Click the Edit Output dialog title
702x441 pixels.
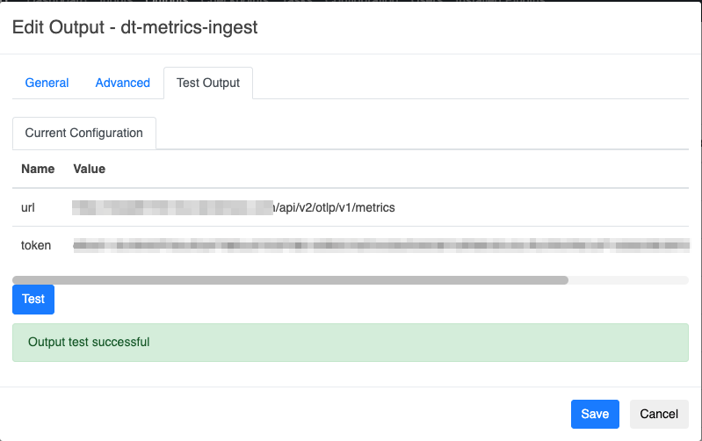(134, 27)
